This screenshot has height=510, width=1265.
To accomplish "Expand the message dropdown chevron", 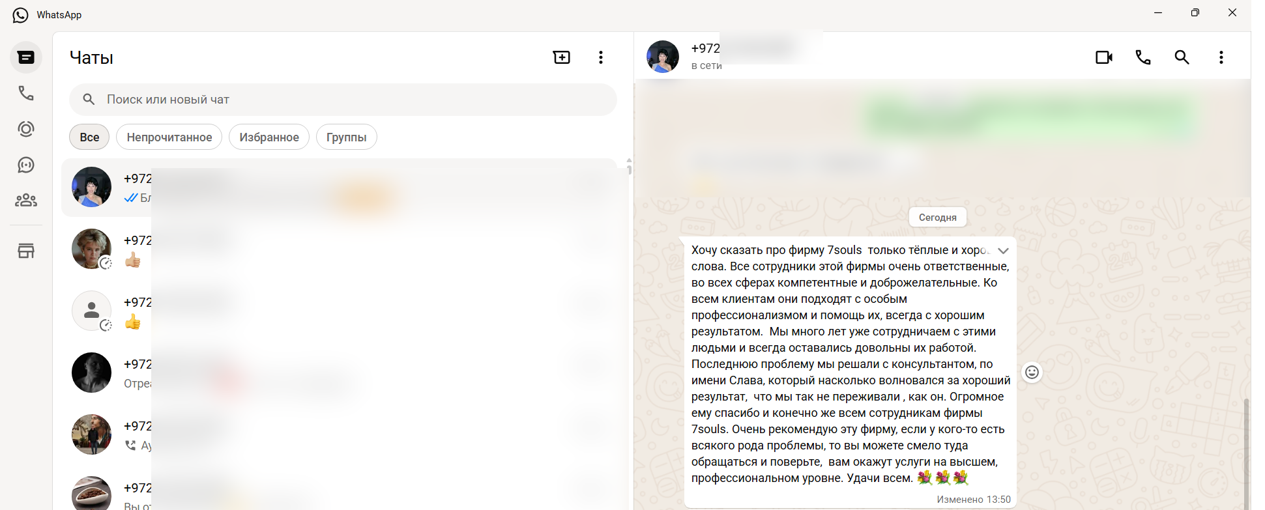I will pos(1003,251).
